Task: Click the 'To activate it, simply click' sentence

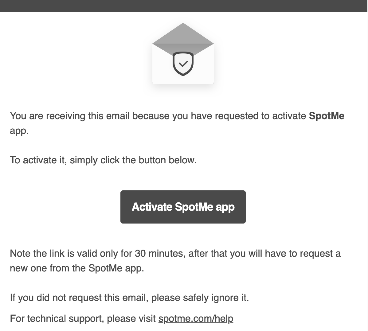Action: coord(103,160)
